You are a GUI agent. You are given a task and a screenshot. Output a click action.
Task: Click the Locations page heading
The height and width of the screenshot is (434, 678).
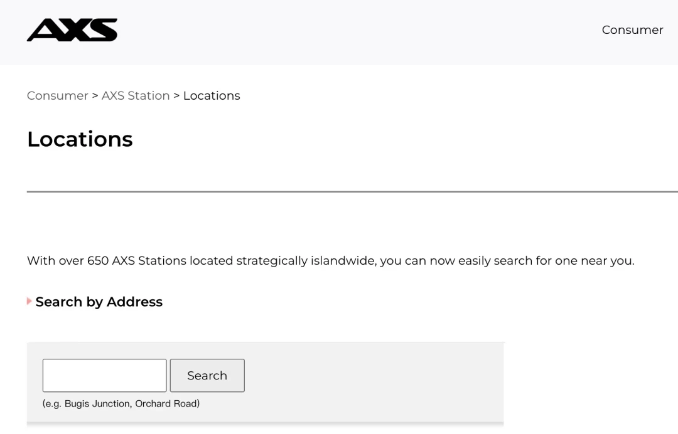click(x=80, y=139)
